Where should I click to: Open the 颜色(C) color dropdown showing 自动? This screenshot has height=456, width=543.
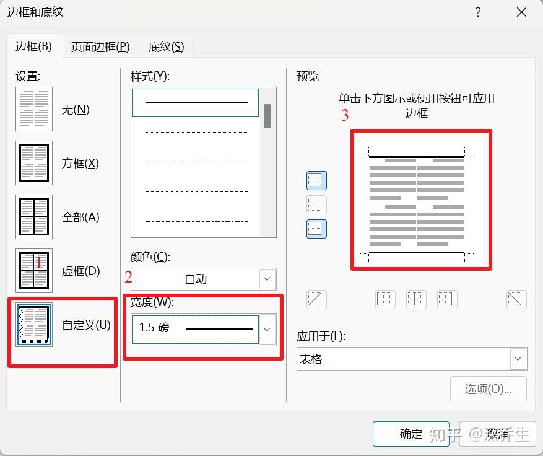point(203,279)
